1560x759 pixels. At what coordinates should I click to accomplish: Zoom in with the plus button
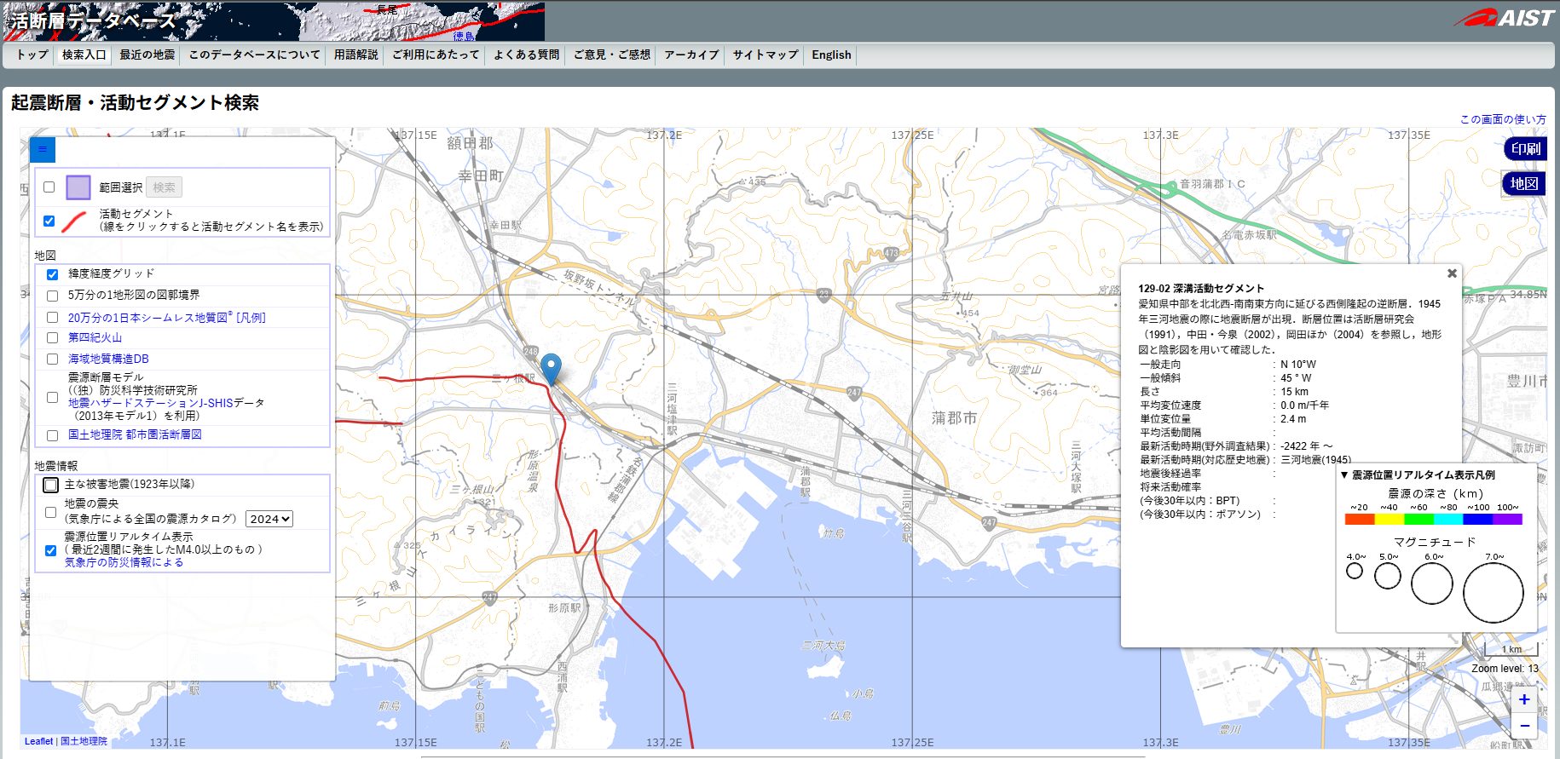[x=1524, y=699]
